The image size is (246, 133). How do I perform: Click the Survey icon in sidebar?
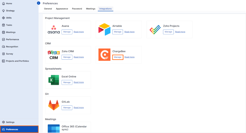(3, 54)
